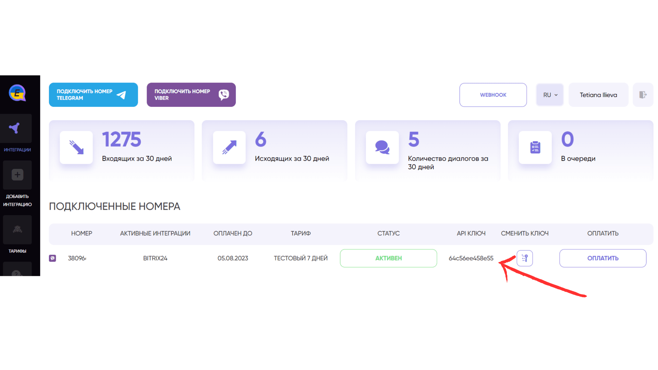Click the Активен status button
The height and width of the screenshot is (370, 658).
coord(388,258)
